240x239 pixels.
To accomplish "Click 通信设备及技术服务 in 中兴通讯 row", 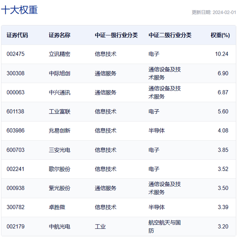I will (x=165, y=93).
